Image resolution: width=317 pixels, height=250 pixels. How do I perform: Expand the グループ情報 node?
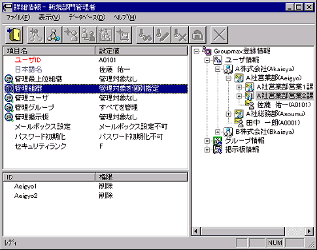(207, 141)
